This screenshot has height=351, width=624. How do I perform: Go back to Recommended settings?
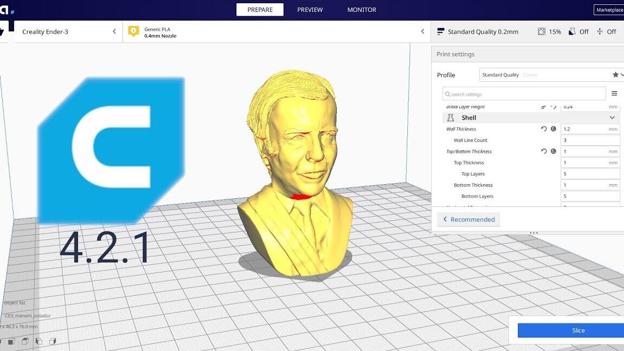tap(469, 219)
